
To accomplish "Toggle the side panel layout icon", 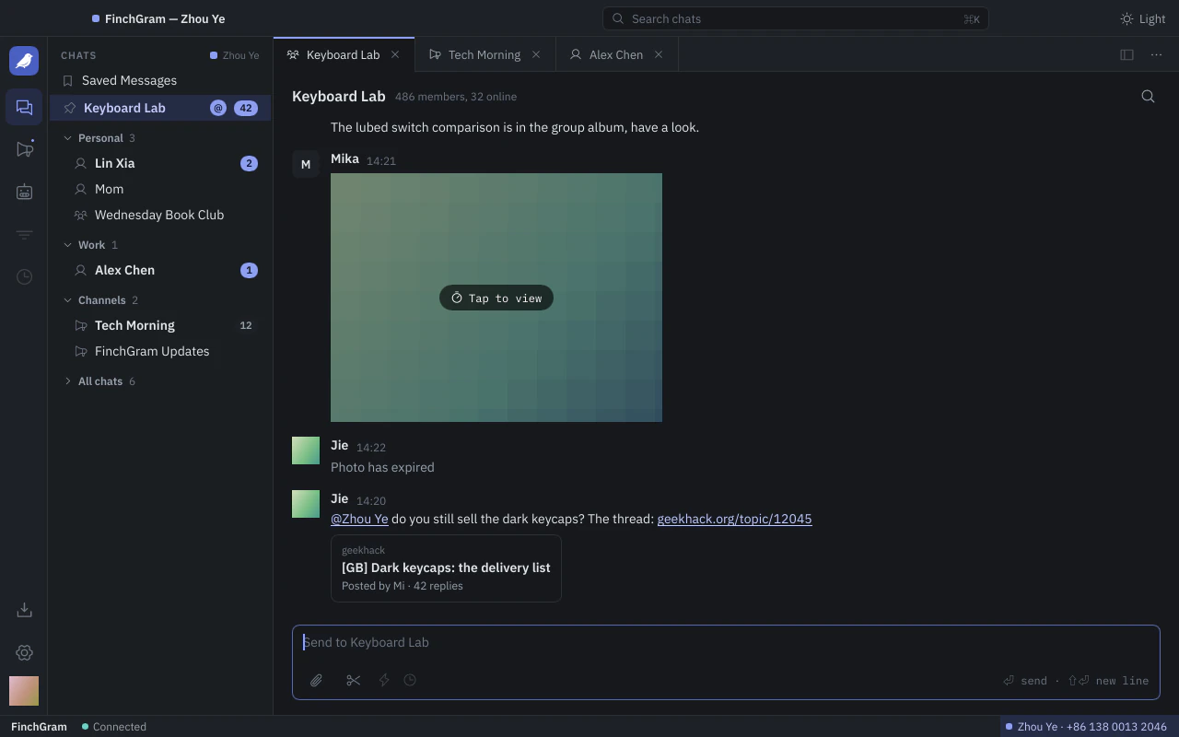I will (x=1126, y=54).
